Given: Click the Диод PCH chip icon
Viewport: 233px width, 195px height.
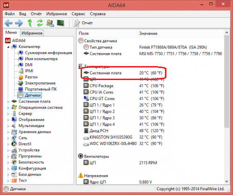Looking at the screenshot, I should point(86,130).
